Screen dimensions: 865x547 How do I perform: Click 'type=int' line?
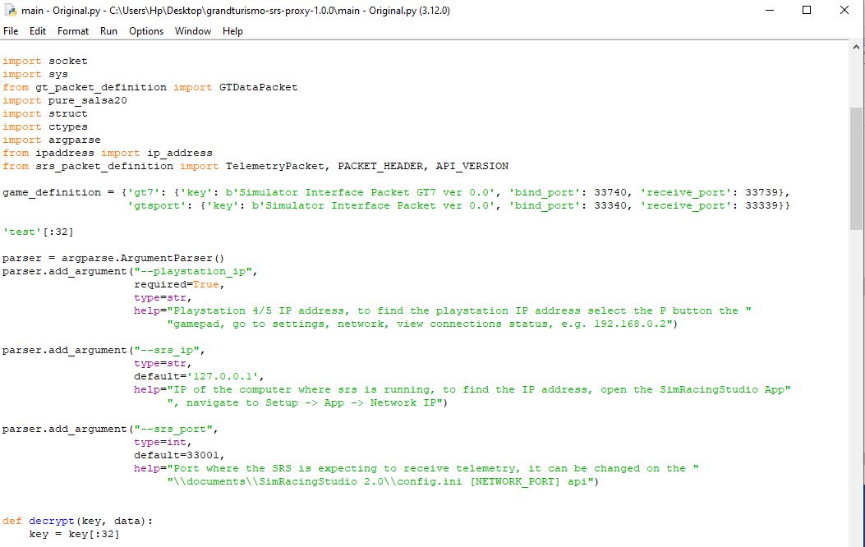pos(163,442)
